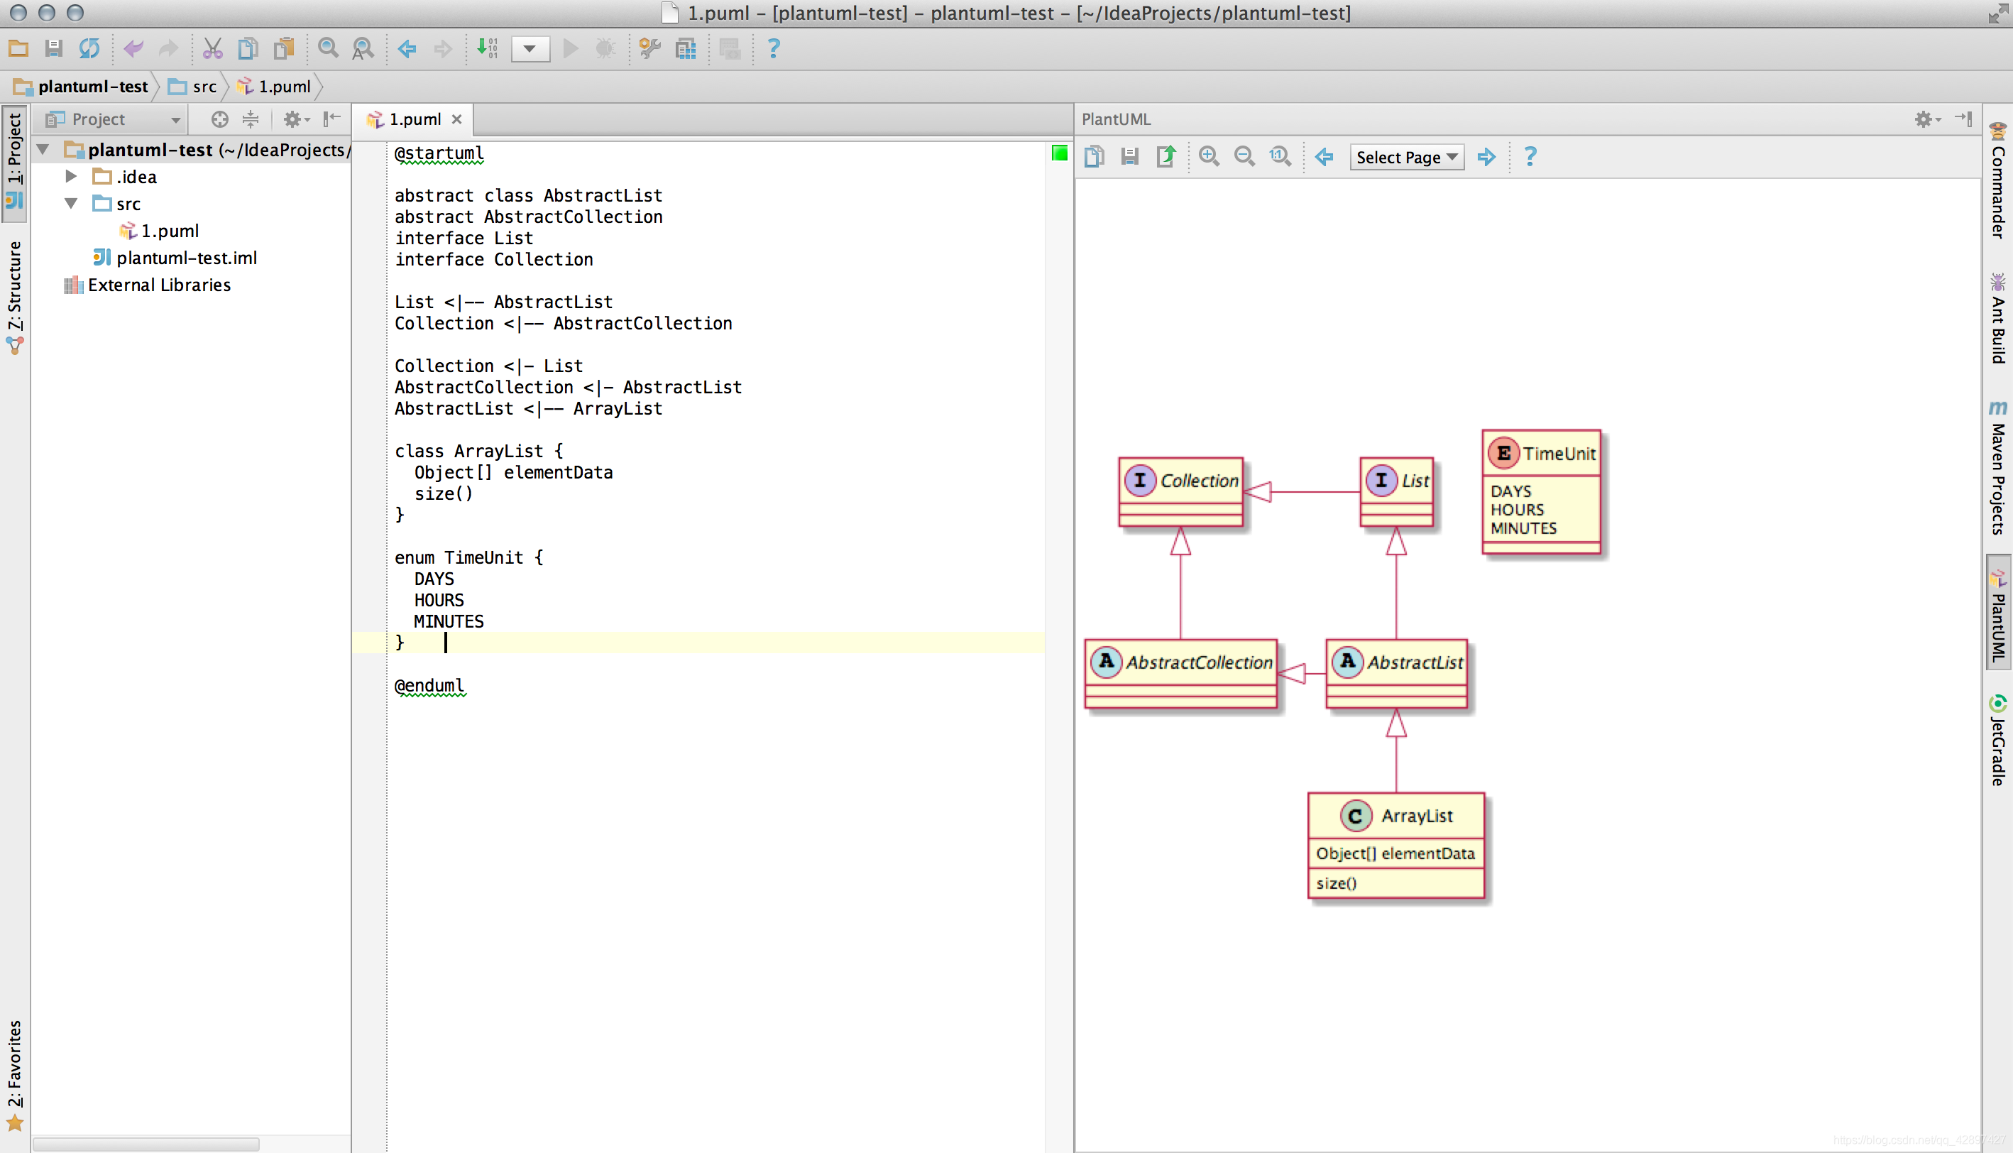Zoom out of the PlantUML diagram
The image size is (2013, 1153).
pos(1244,156)
